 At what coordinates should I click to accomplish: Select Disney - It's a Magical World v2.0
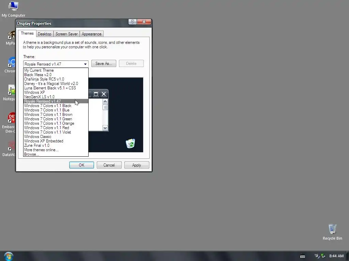click(x=56, y=84)
